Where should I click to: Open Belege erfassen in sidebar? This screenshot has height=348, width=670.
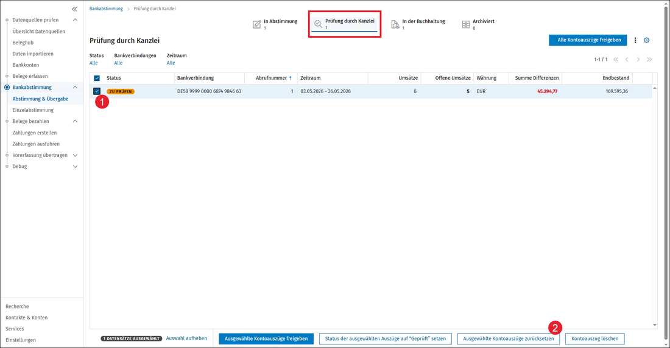[x=30, y=76]
